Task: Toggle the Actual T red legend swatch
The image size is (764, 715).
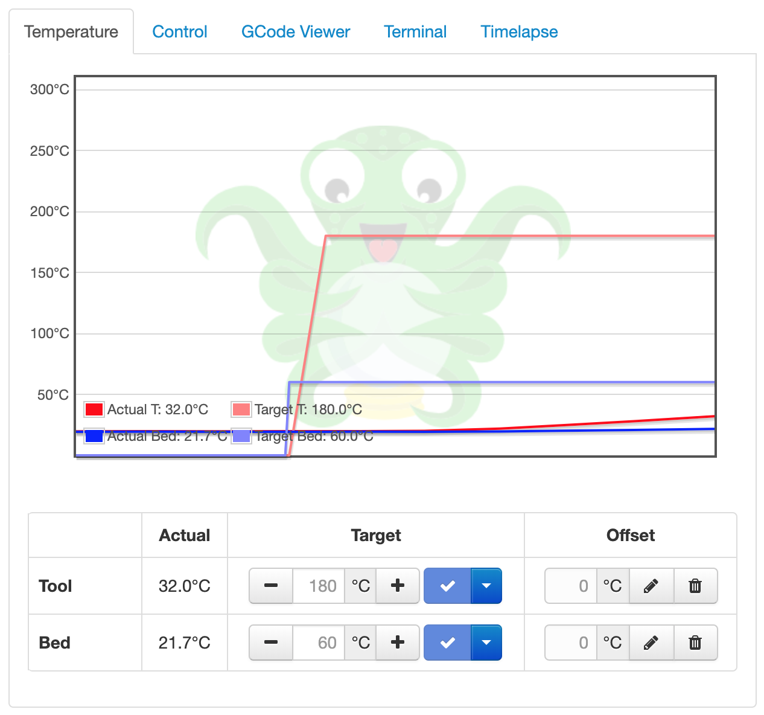Action: pyautogui.click(x=94, y=409)
